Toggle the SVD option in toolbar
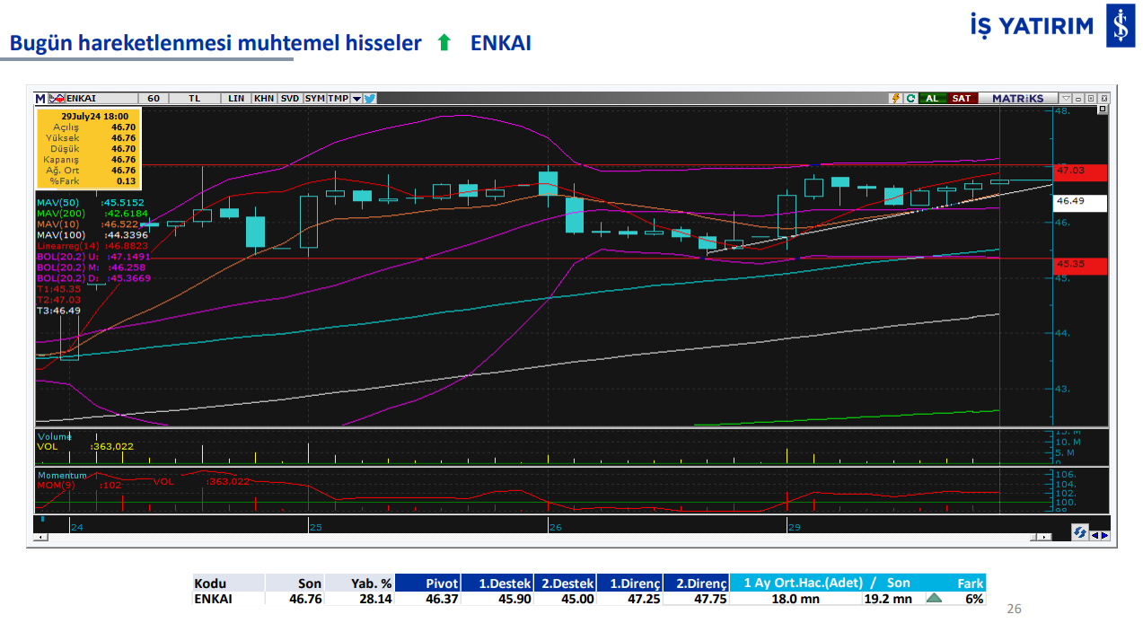 coord(290,99)
